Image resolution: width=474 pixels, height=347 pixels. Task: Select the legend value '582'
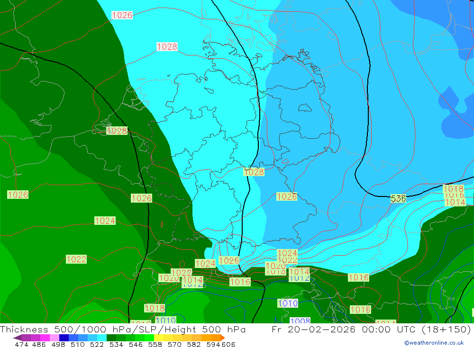point(193,344)
